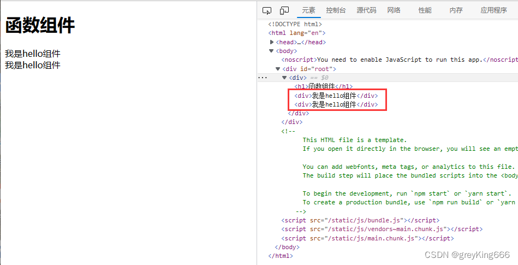Switch to the 控制台 tab
518x265 pixels.
click(336, 10)
